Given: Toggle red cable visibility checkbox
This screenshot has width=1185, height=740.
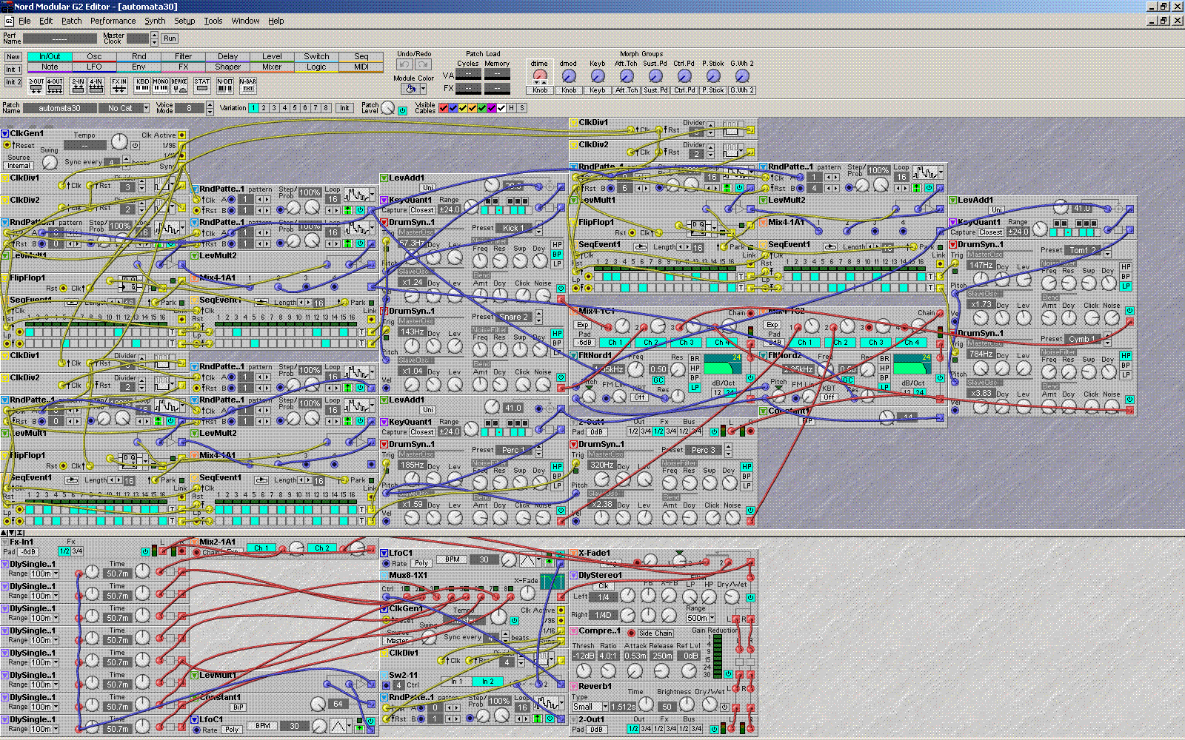Looking at the screenshot, I should click(444, 108).
